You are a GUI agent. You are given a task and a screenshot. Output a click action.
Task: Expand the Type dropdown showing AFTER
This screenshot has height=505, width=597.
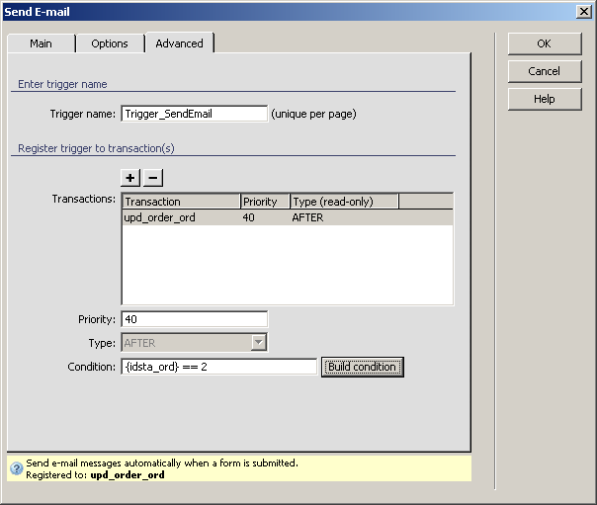pyautogui.click(x=259, y=343)
